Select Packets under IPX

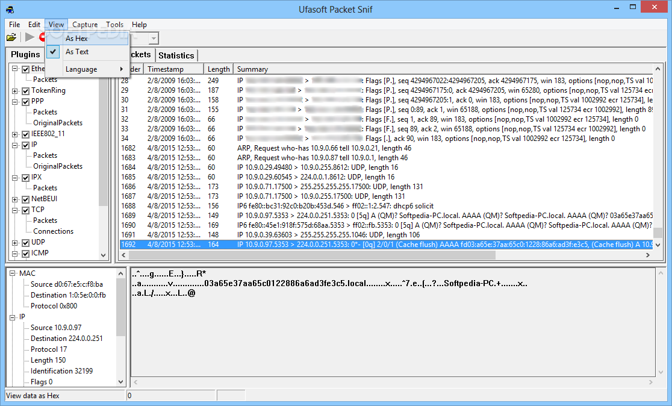coord(45,188)
